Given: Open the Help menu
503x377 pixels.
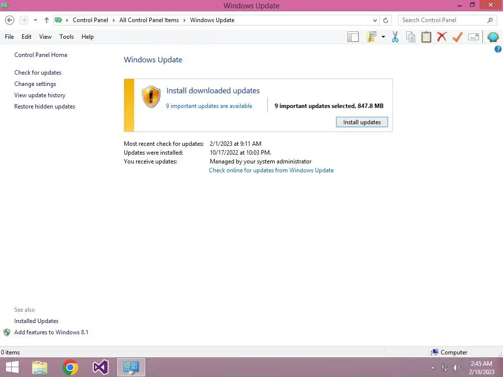Looking at the screenshot, I should [x=87, y=37].
